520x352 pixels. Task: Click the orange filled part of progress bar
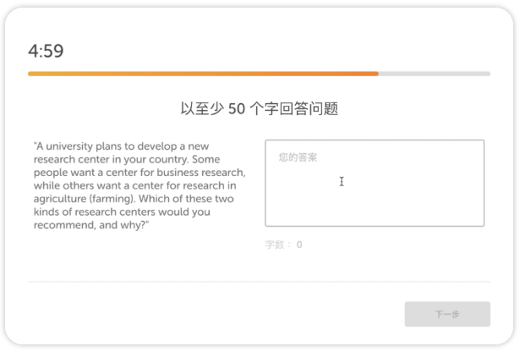click(203, 74)
